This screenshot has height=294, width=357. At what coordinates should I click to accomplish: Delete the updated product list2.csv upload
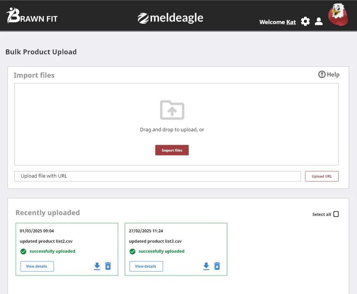pos(108,266)
